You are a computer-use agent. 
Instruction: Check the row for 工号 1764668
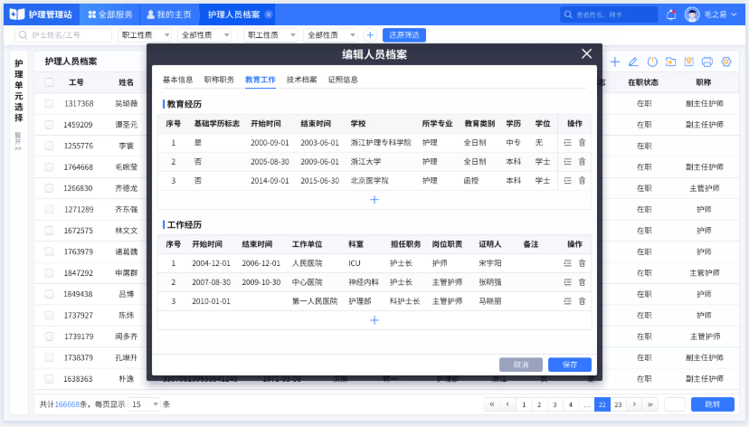coord(49,166)
